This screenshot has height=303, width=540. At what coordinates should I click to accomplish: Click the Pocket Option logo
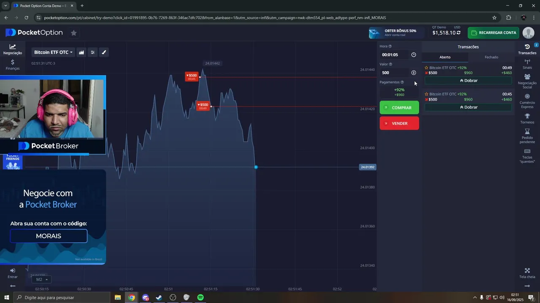click(x=34, y=33)
